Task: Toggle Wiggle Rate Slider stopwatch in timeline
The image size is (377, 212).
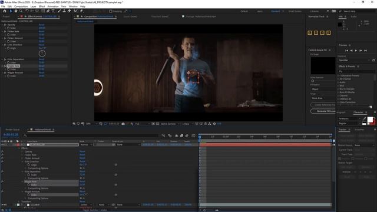Action: point(29,185)
